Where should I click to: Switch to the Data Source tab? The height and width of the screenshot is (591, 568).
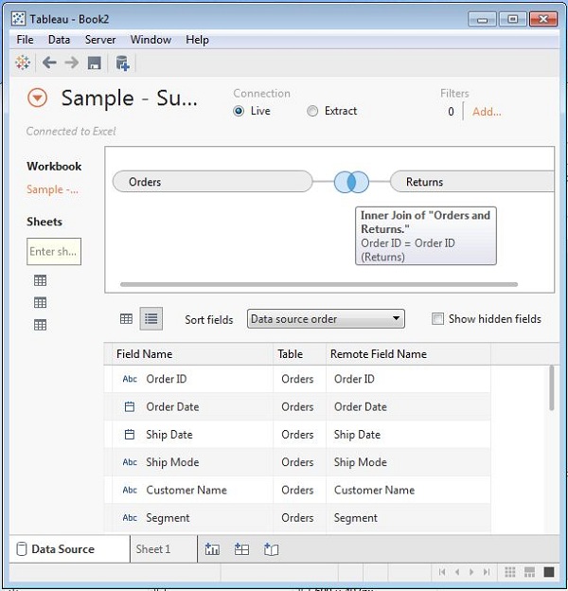coord(70,549)
